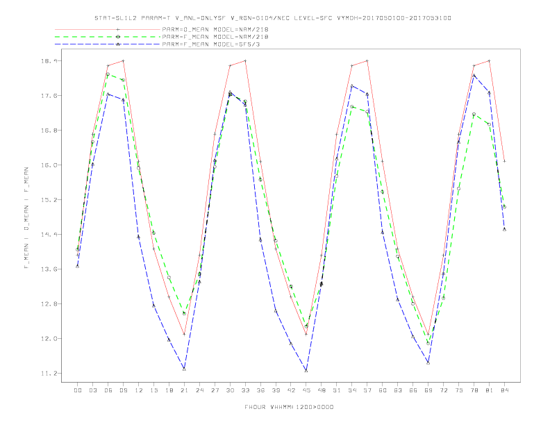Click y-axis tick value 17.6
This screenshot has height=425, width=550.
(49, 96)
